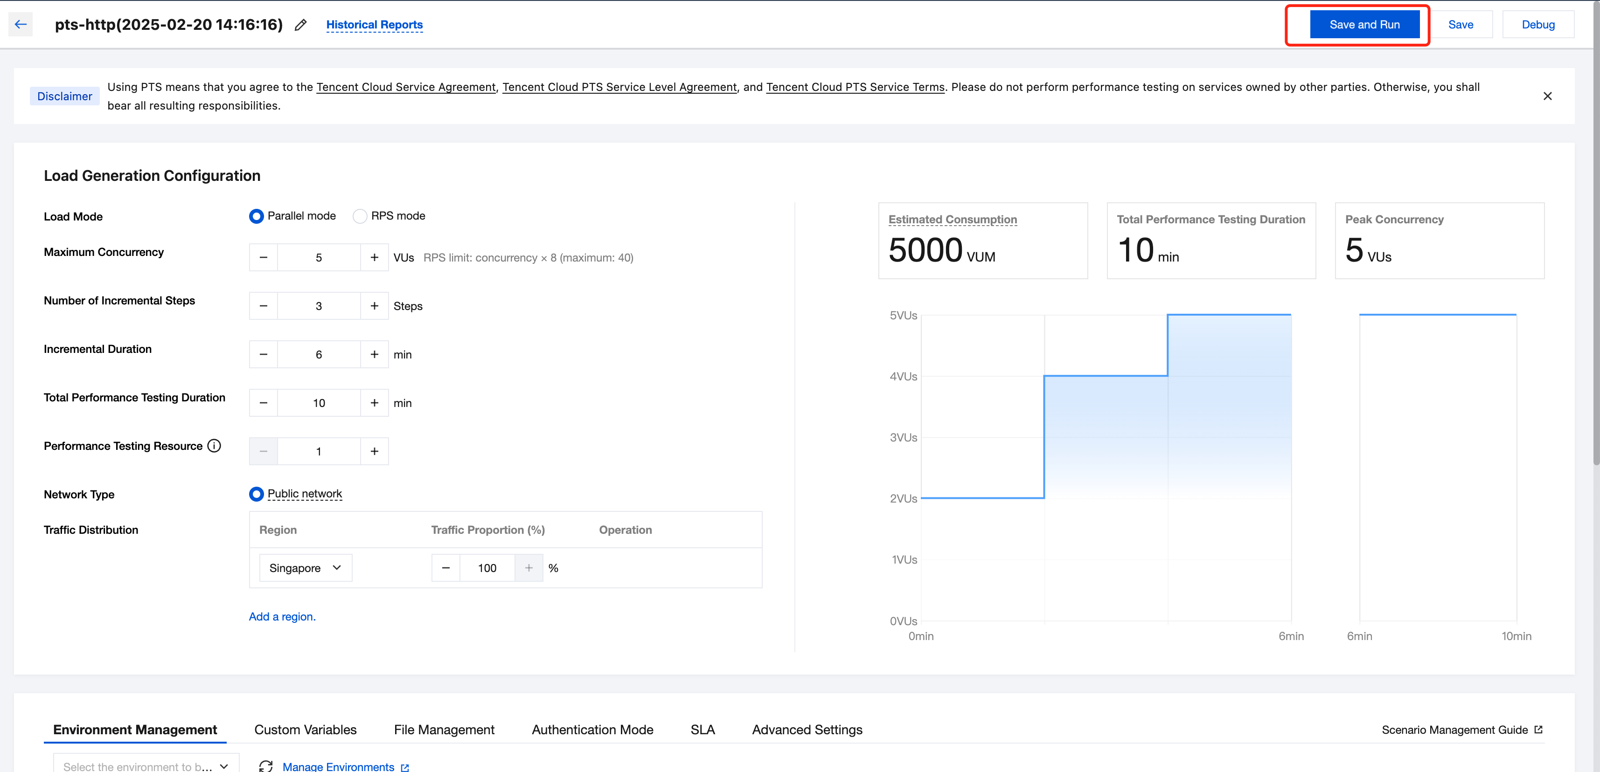Select RPS mode radio button
Screen dimensions: 1600x772
pyautogui.click(x=360, y=216)
